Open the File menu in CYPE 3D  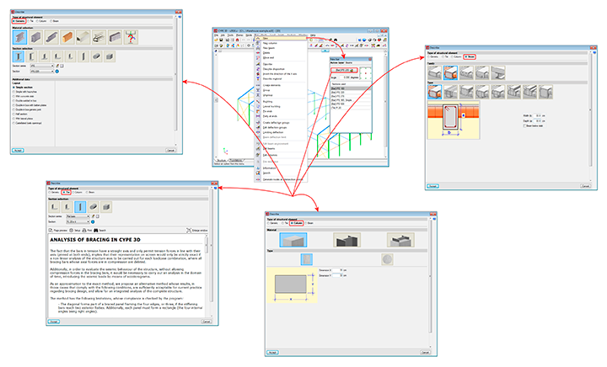point(217,35)
